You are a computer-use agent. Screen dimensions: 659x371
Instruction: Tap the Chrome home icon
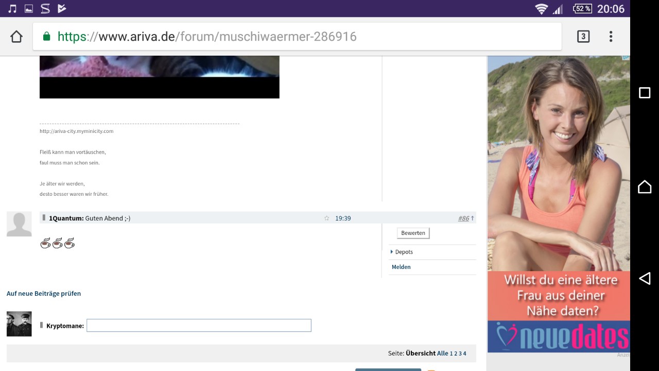tap(16, 37)
